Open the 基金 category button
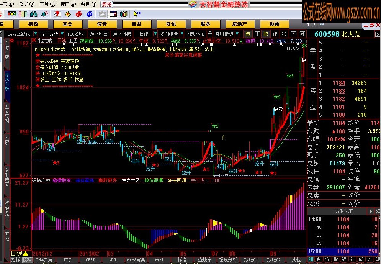This screenshot has width=381, height=264. tap(67, 24)
